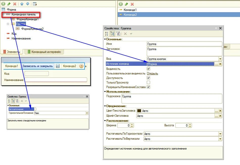Select Командная панель in the tree
Image resolution: width=240 pixels, height=165 pixels.
(23, 14)
